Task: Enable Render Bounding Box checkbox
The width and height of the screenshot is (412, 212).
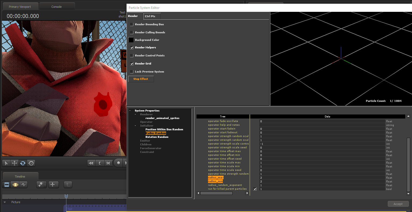Action: point(132,24)
